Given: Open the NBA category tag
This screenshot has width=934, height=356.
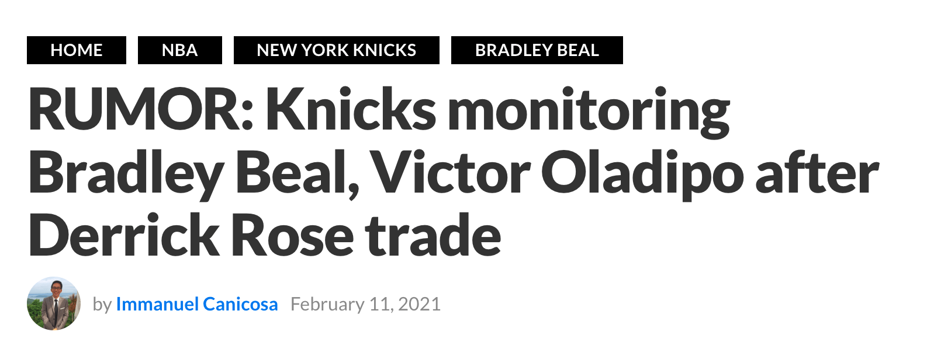Looking at the screenshot, I should 180,50.
